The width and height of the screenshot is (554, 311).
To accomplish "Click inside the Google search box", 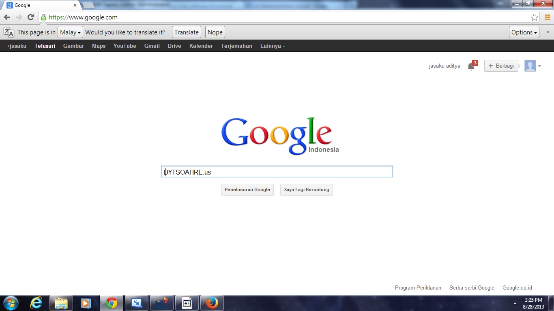I will (277, 172).
